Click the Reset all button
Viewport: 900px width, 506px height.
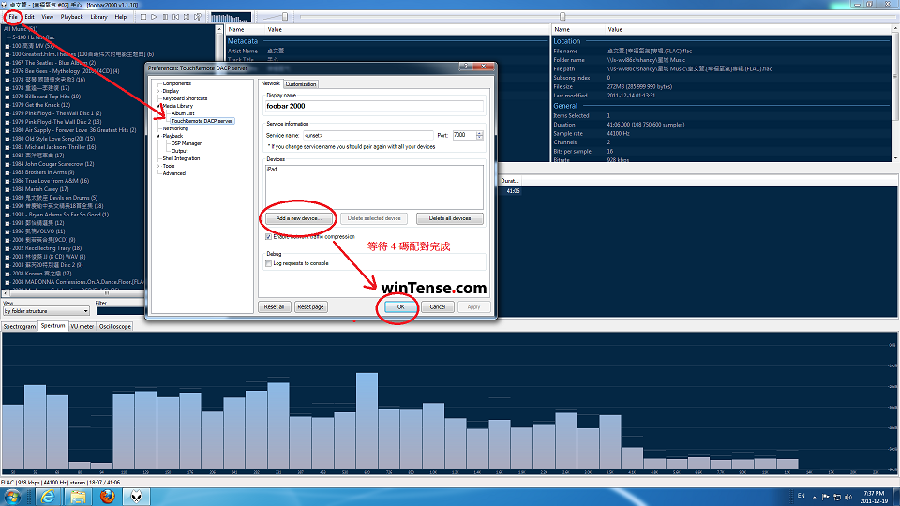(x=275, y=307)
